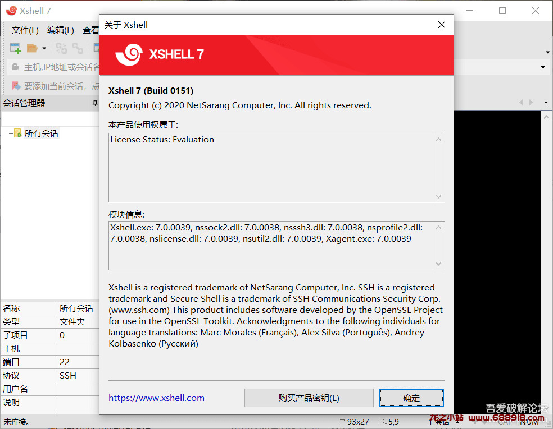Click the module info 'Xshell.exe: 7.0.0039' text
This screenshot has height=429, width=553.
150,228
